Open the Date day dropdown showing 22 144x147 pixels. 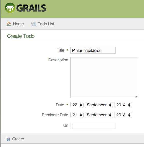click(77, 105)
